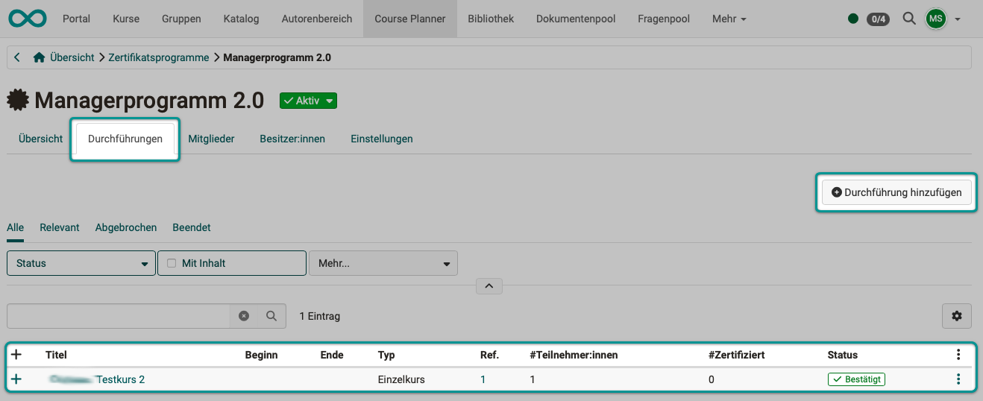Open the Aktiv status dropdown
The width and height of the screenshot is (983, 401).
pyautogui.click(x=308, y=101)
